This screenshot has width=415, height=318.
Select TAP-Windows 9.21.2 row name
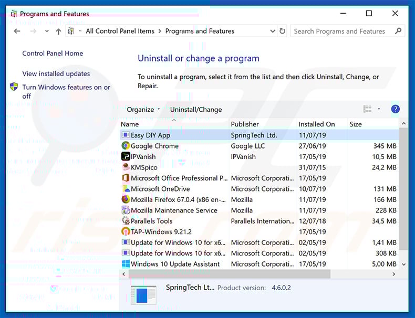161,232
